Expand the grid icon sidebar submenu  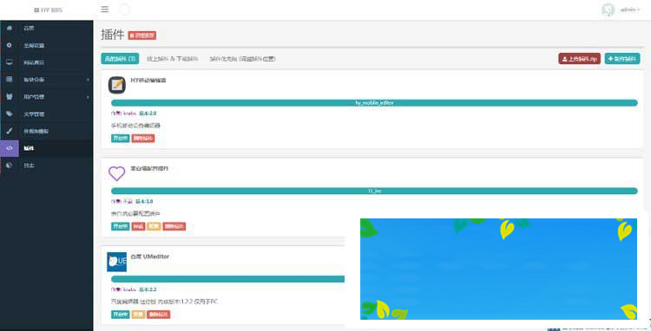click(47, 80)
